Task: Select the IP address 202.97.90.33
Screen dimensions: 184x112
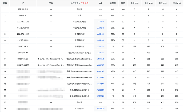Action: click(23, 40)
